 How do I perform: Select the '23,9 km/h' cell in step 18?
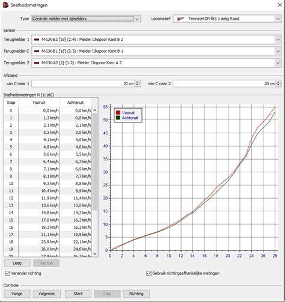click(x=39, y=242)
